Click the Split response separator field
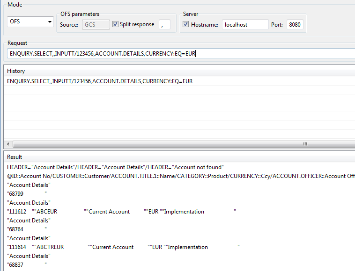355x271 pixels. 164,25
